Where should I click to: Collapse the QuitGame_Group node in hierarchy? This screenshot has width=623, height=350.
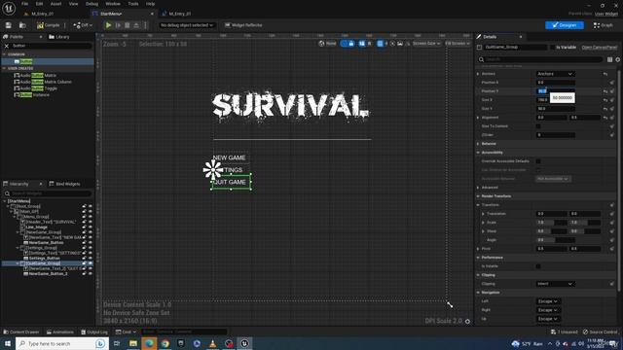click(18, 263)
